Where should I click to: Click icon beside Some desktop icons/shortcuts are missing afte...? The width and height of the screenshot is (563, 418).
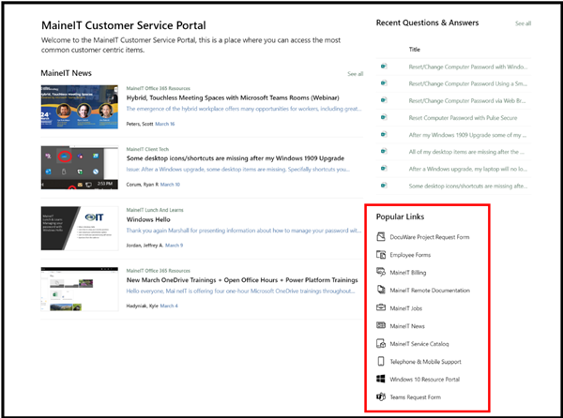click(384, 186)
